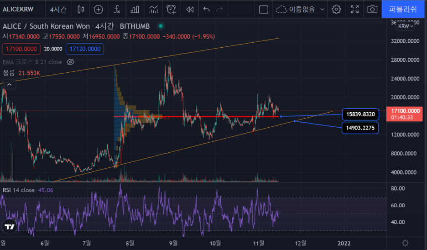Screen dimensions: 427x250
Task: Open the KRW currency dropdown
Action: click(x=405, y=26)
